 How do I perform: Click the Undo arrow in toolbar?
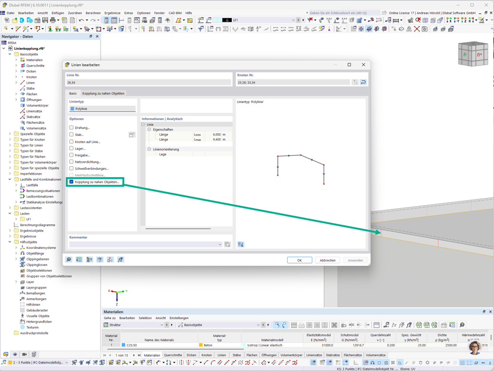(x=81, y=20)
